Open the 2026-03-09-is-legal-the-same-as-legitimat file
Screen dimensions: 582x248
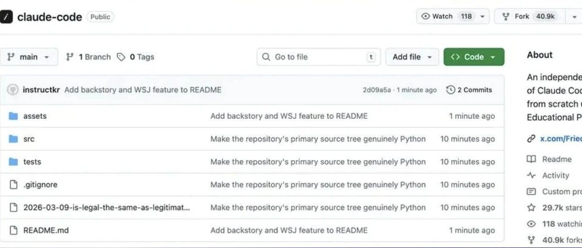(x=106, y=207)
